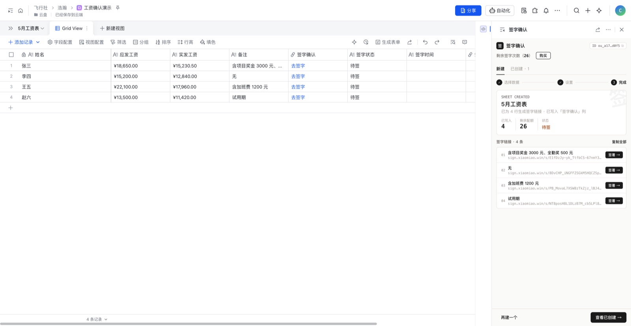
Task: Go to the 选择数据 step
Action: 508,82
